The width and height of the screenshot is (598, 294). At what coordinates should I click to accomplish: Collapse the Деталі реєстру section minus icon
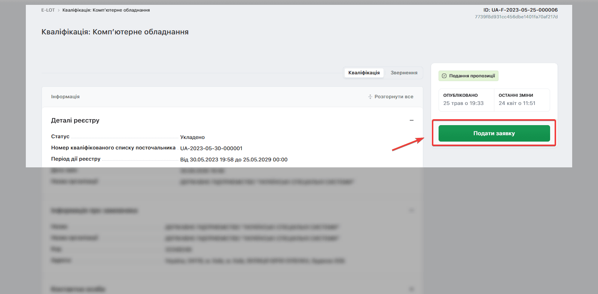point(412,120)
